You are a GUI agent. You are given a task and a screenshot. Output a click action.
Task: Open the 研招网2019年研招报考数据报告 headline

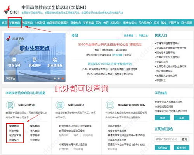[110, 64]
